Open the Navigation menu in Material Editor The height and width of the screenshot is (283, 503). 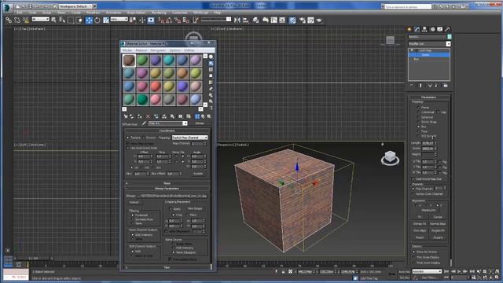pyautogui.click(x=158, y=50)
